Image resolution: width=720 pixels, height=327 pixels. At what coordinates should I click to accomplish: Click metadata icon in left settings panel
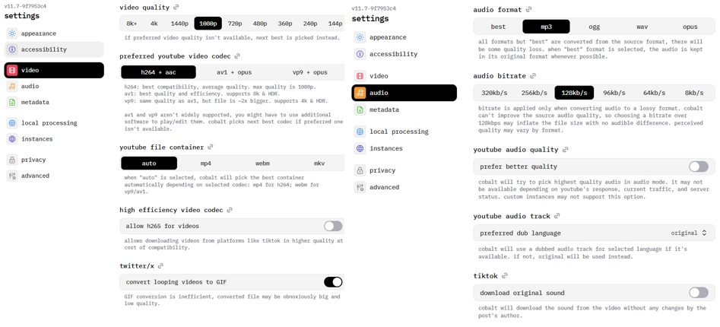[x=12, y=103]
